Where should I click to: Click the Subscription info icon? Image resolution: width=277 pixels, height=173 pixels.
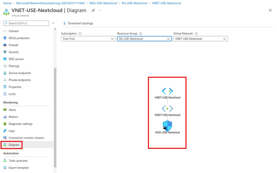(x=80, y=34)
